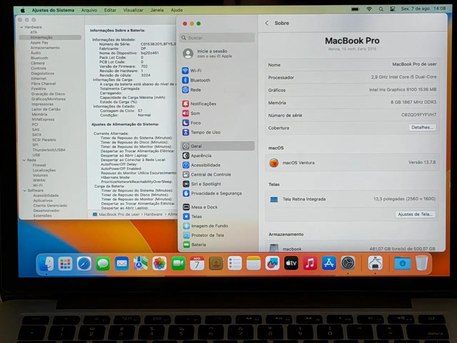Open Janela menu
The height and width of the screenshot is (343, 457).
point(157,10)
